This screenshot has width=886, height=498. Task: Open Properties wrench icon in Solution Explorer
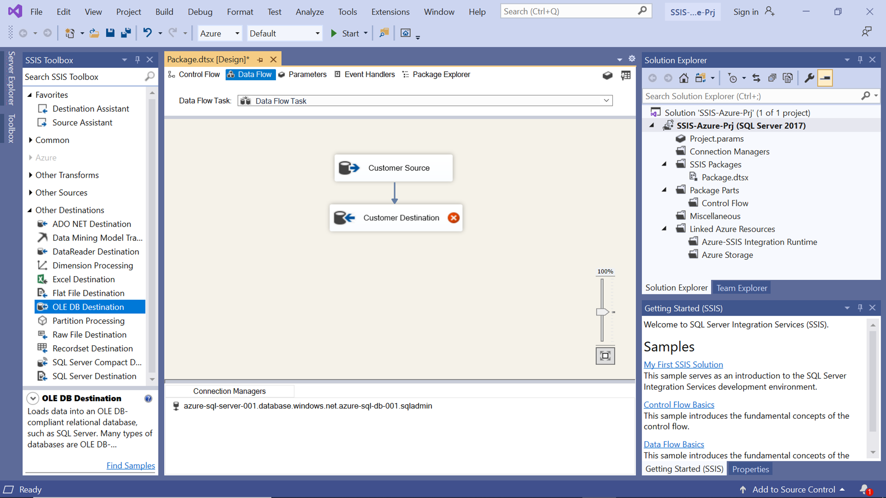(809, 78)
